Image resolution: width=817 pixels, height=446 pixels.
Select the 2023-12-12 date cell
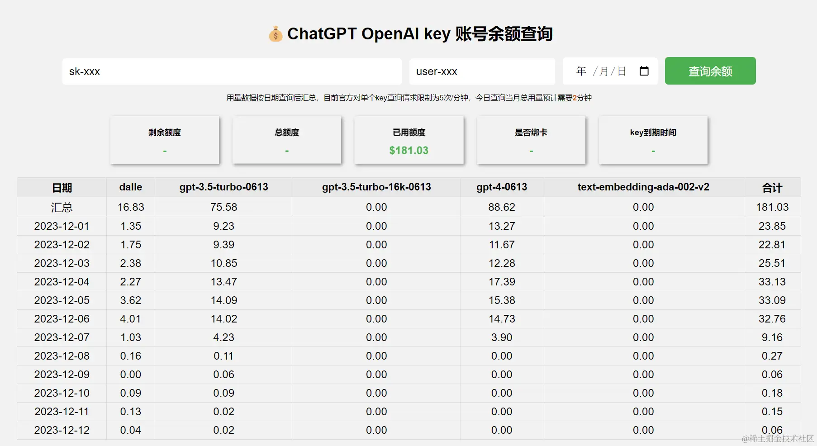[x=62, y=430]
